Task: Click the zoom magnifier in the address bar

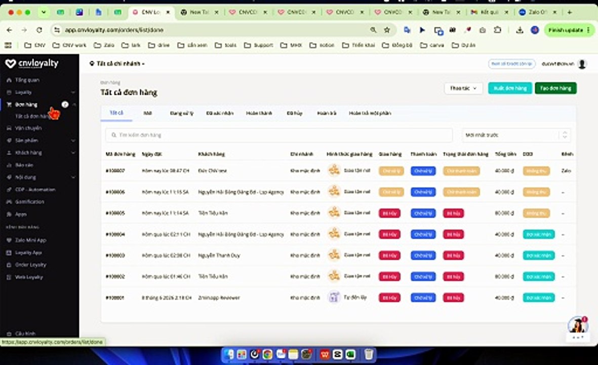Action: coord(373,30)
